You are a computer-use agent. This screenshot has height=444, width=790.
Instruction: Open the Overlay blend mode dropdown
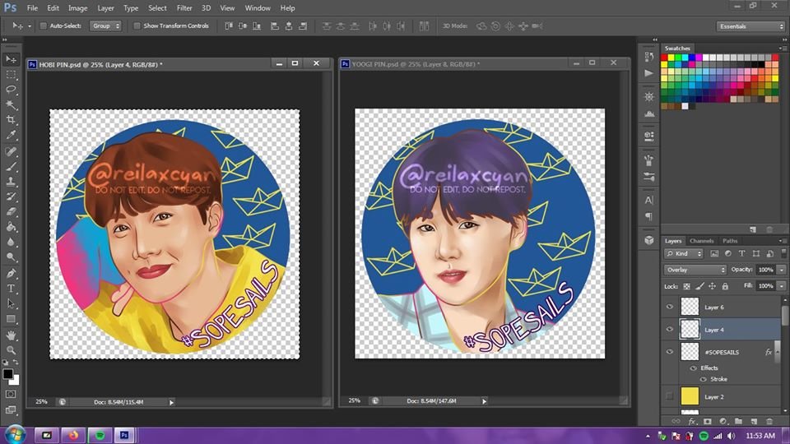tap(695, 270)
